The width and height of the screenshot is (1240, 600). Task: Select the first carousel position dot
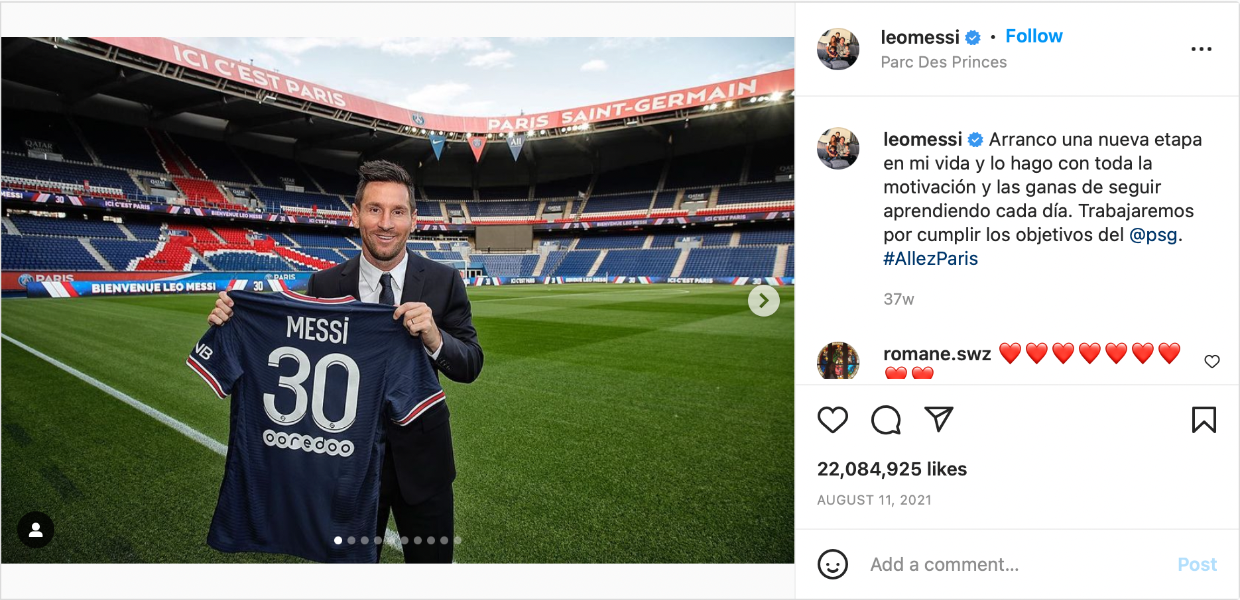point(338,541)
